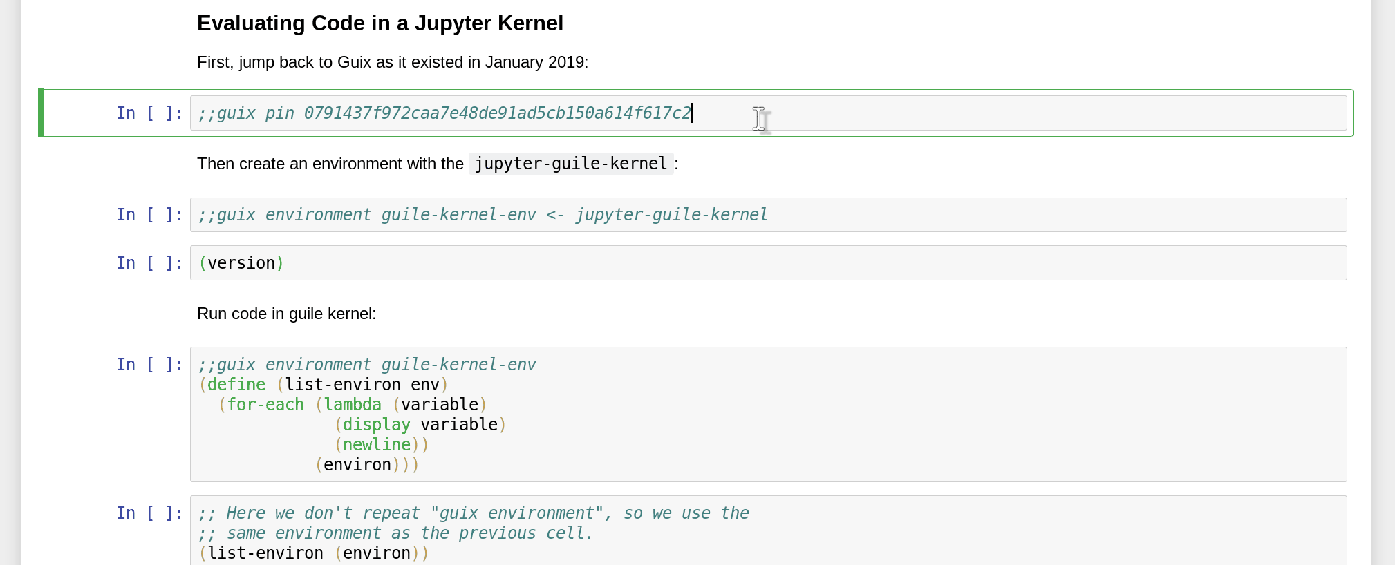Click the '(environ)))' code line
Viewport: 1395px width, 565px height.
click(367, 465)
